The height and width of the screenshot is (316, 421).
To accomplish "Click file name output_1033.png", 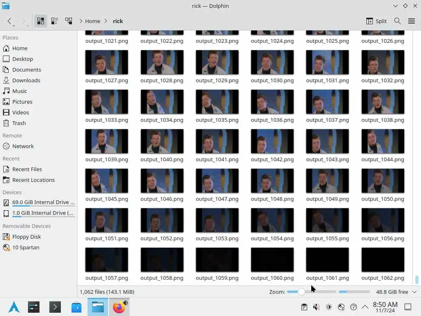I will 106,120.
